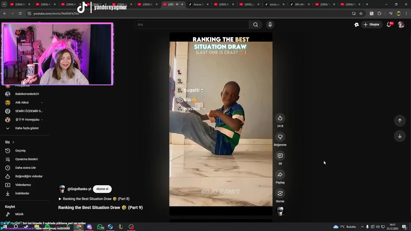The image size is (411, 231).
Task: Bookmark this page with the star
Action: pos(361,13)
